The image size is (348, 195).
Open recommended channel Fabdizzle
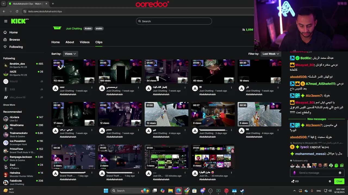(23, 182)
